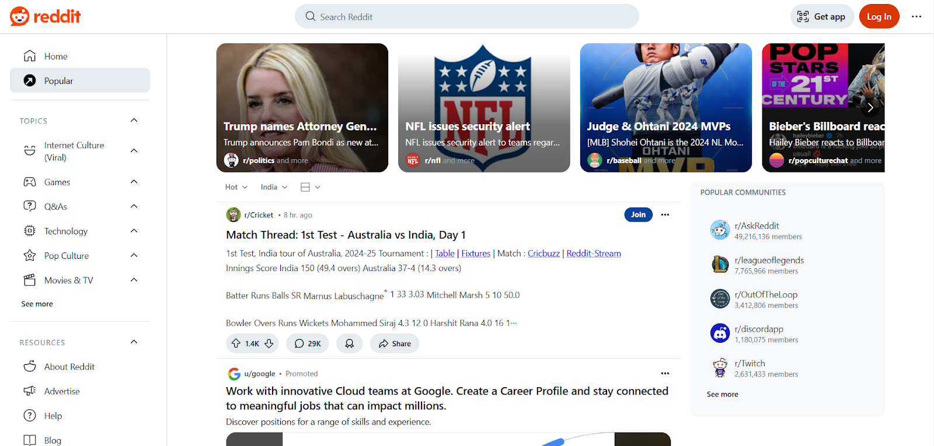Open the Trump names Attorney General card

click(302, 108)
